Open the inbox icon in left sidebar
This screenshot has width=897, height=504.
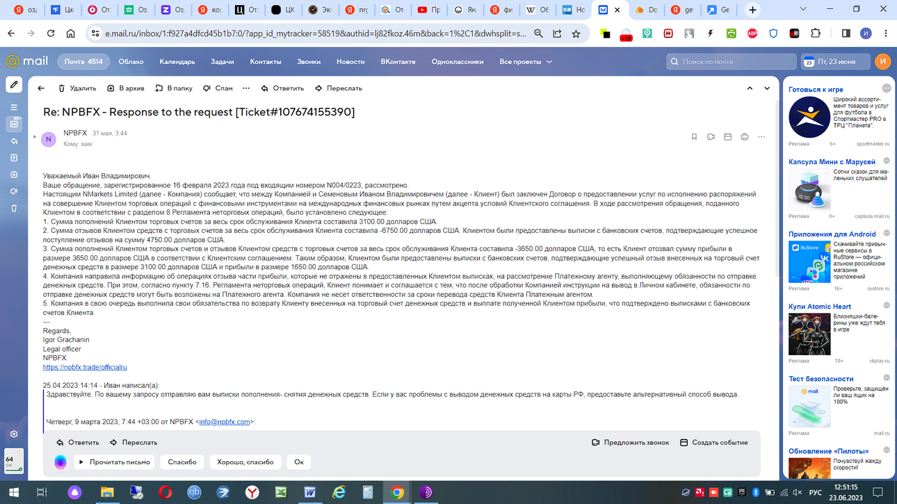14,124
